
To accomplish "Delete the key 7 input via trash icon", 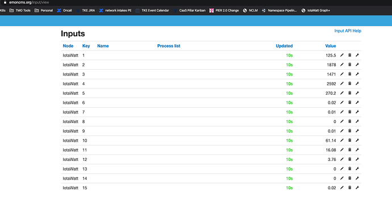I will [x=350, y=112].
